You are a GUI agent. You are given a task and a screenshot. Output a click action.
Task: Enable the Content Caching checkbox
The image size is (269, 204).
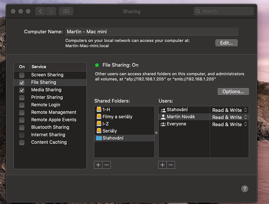coord(22,143)
